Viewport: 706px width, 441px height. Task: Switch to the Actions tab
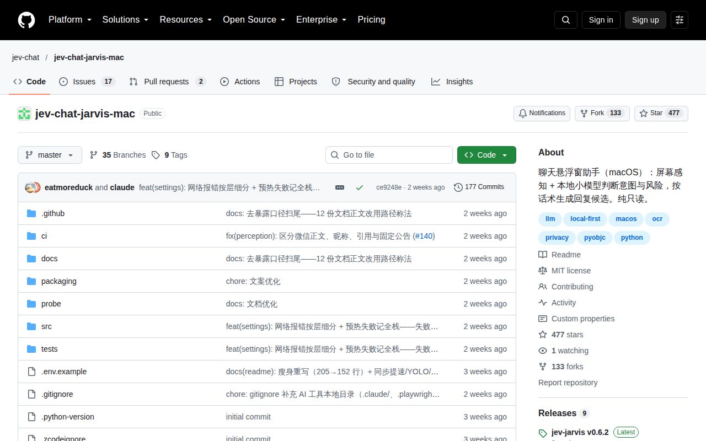click(x=240, y=82)
